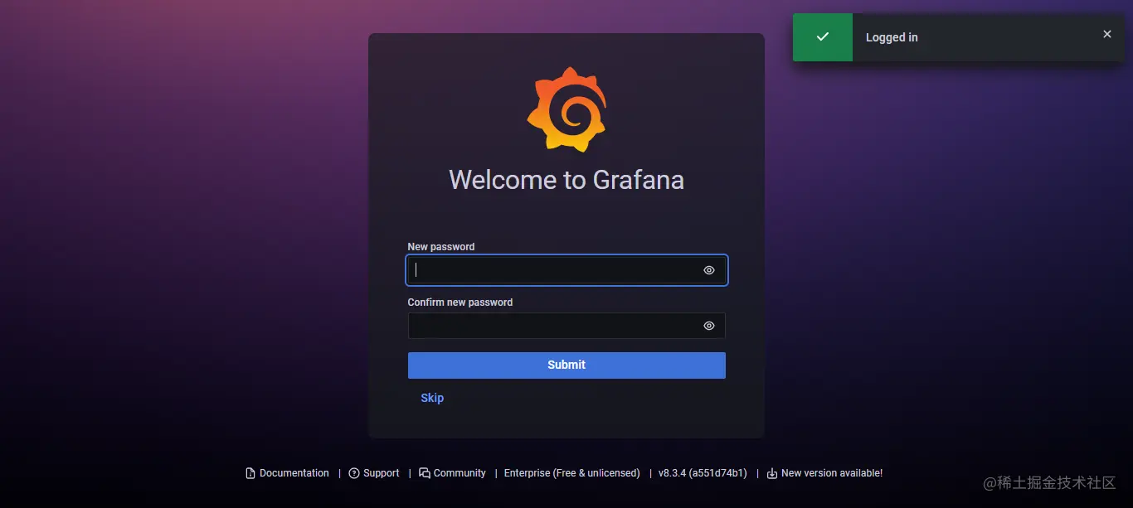Click the question mark icon beside Support

pyautogui.click(x=354, y=473)
